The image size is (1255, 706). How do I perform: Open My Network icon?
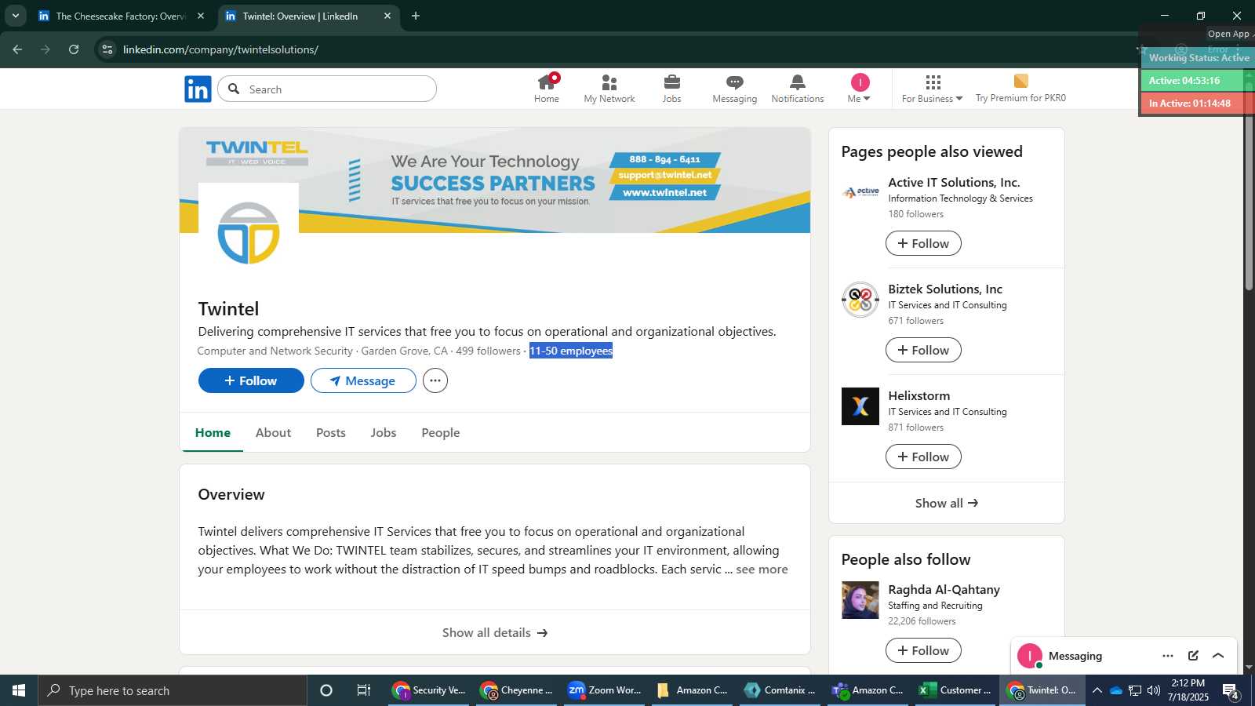click(609, 89)
